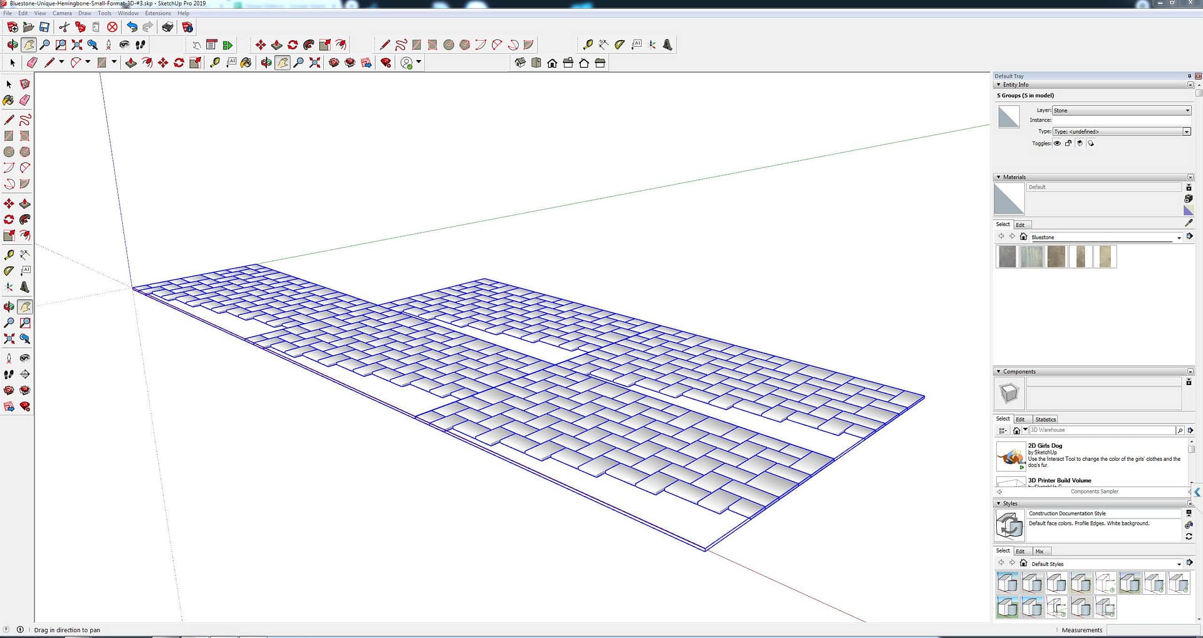
Task: Toggle the visibility eye in Entity Info
Action: click(x=1057, y=143)
